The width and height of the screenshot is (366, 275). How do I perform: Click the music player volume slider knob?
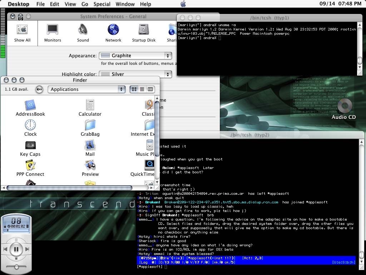point(16,267)
